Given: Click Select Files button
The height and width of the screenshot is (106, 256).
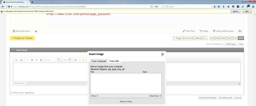Looking at the screenshot, I should pos(126,101).
